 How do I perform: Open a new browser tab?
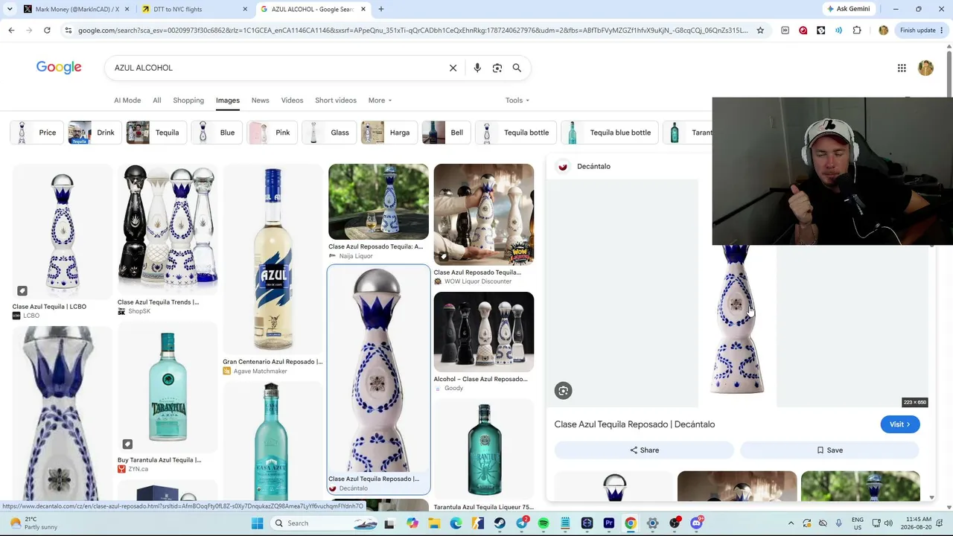point(380,9)
